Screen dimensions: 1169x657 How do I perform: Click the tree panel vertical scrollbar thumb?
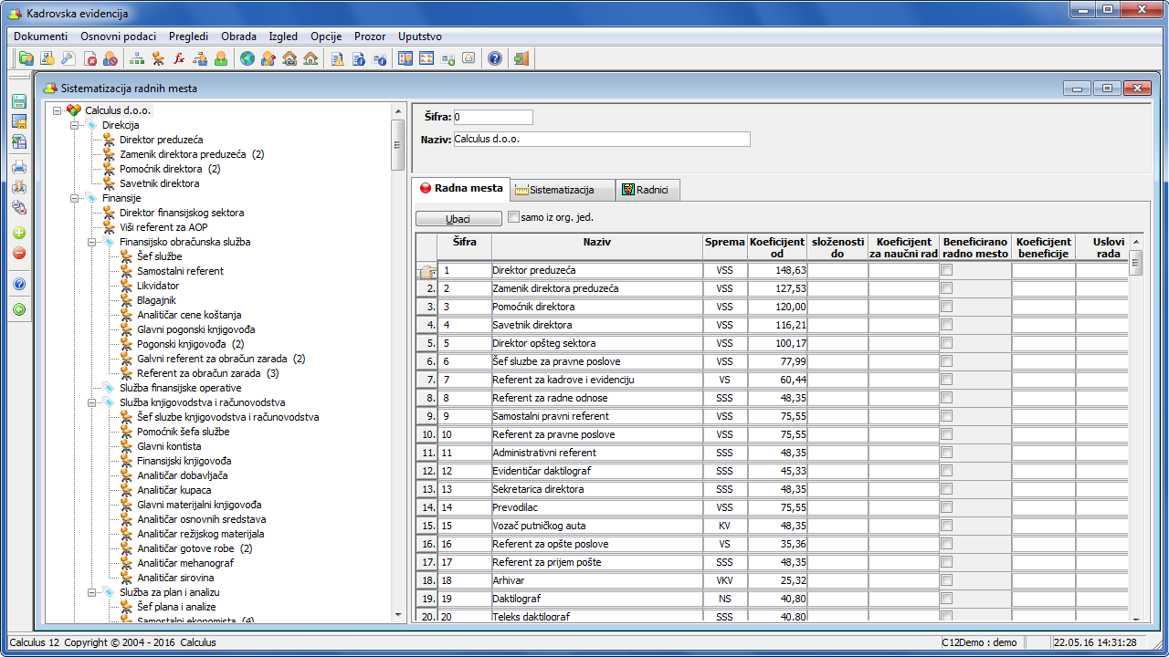pos(398,144)
